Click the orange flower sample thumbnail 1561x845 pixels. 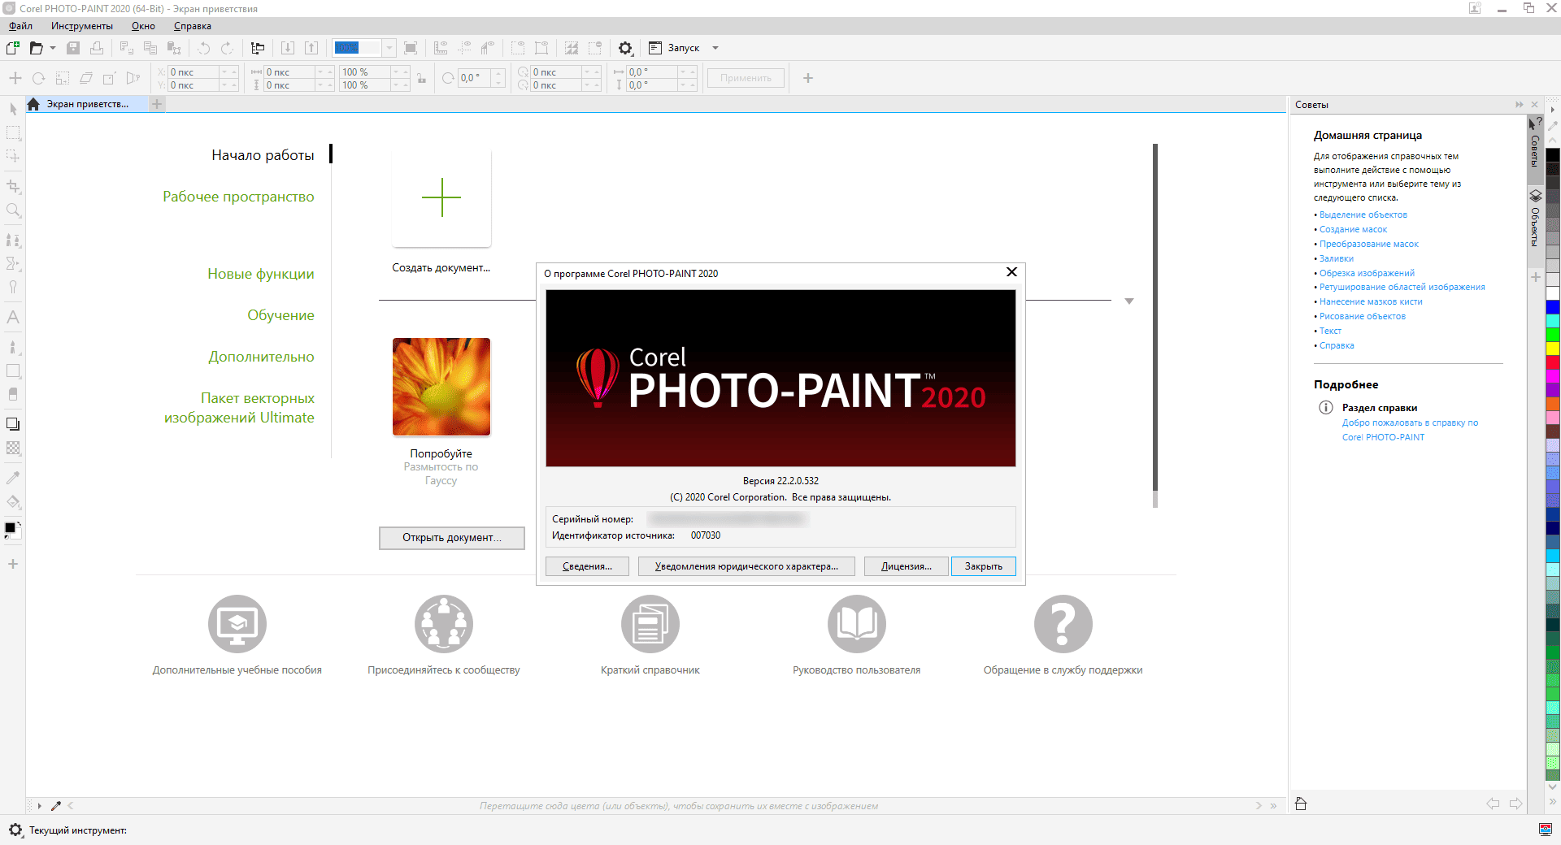coord(441,387)
